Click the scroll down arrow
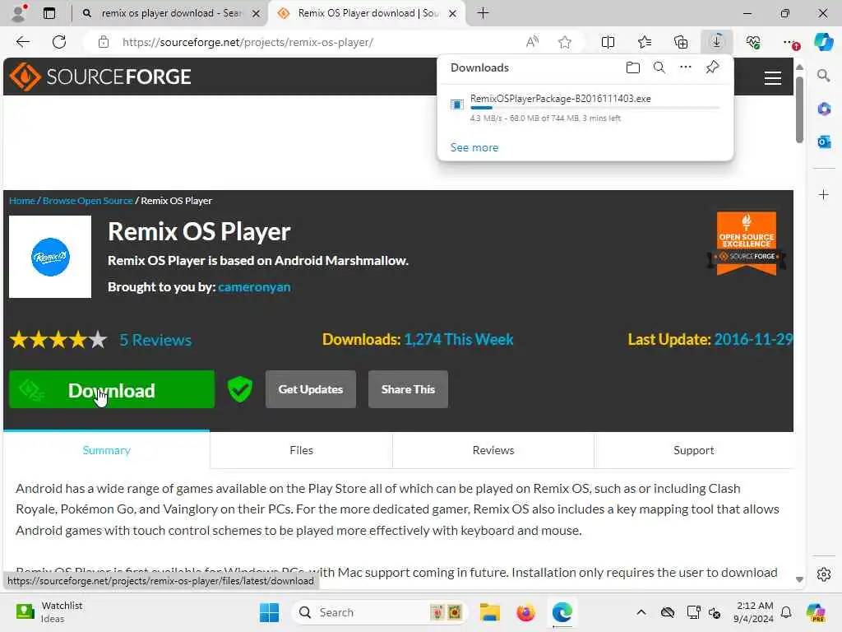The image size is (842, 632). (x=799, y=579)
